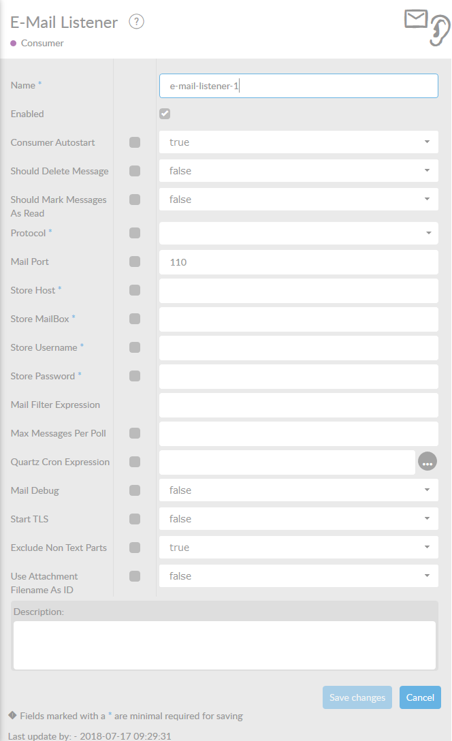The image size is (452, 741).
Task: Toggle the Should Delete Message variable checkbox
Action: click(x=135, y=171)
